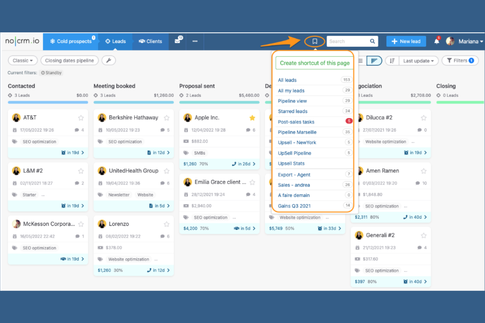
Task: Star the UnitedHealth Group lead
Action: pos(166,171)
